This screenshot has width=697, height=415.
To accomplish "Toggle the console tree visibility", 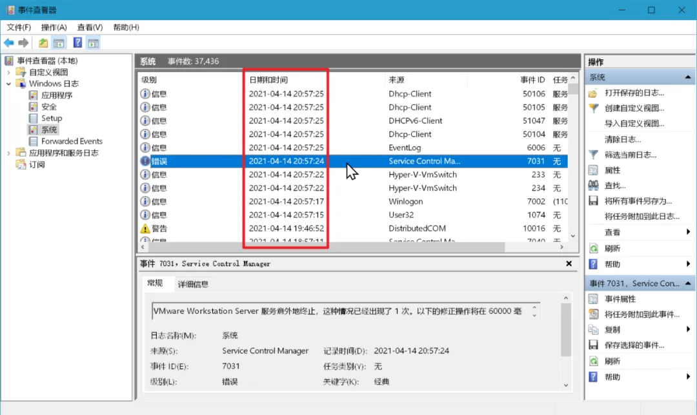I will (58, 43).
